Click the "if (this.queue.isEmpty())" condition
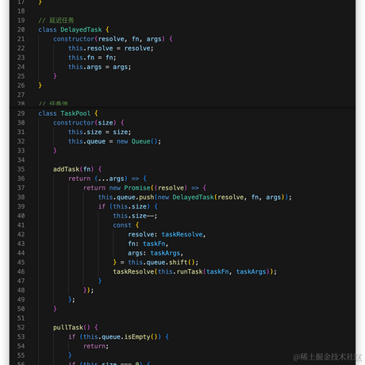This screenshot has height=365, width=365. click(118, 336)
